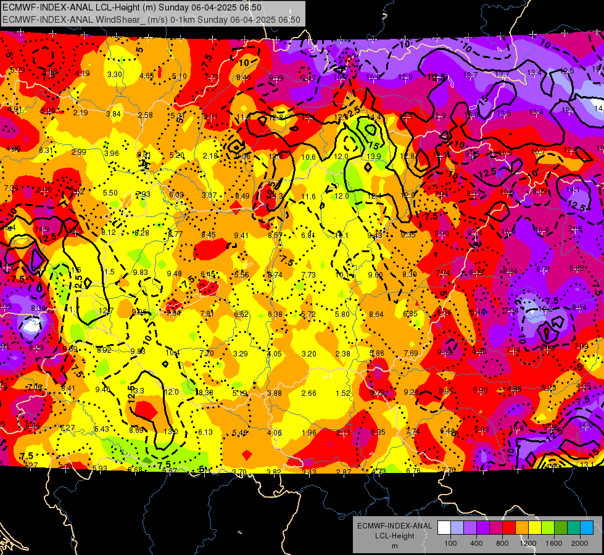The image size is (604, 555).
Task: Click the grid value 2.99
Action: tap(78, 152)
